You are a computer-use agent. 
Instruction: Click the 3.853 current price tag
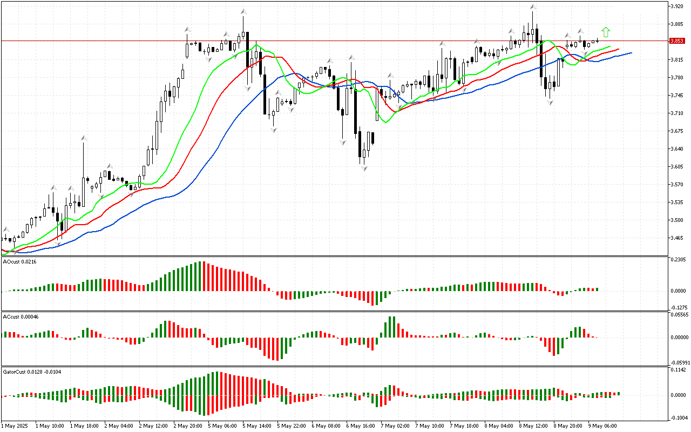676,40
